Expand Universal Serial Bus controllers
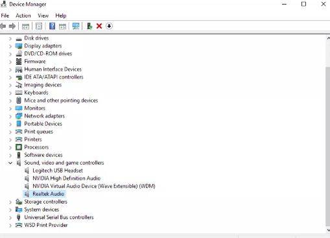Screen dimensions: 330x238 coord(10,217)
